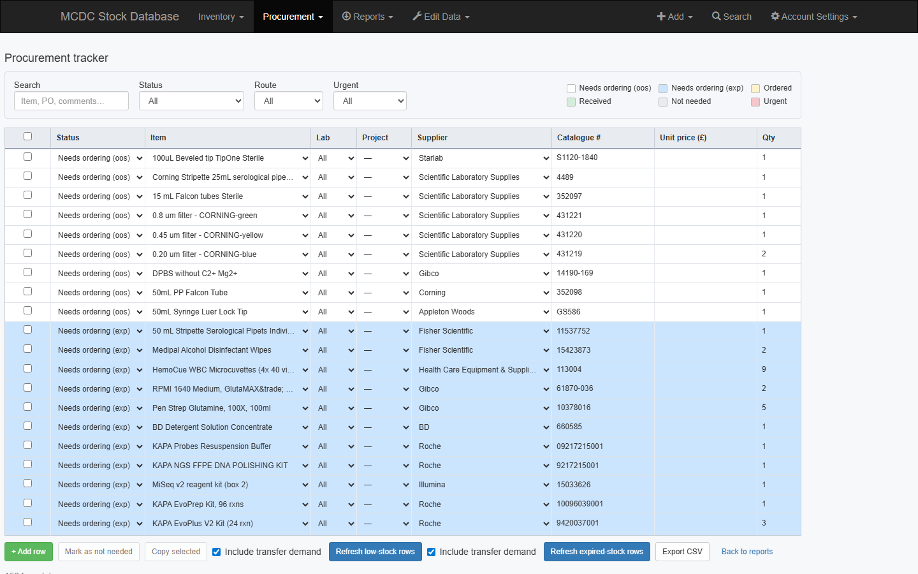Screen dimensions: 918x574
Task: Click the Search magnifier link in navbar
Action: click(x=732, y=17)
